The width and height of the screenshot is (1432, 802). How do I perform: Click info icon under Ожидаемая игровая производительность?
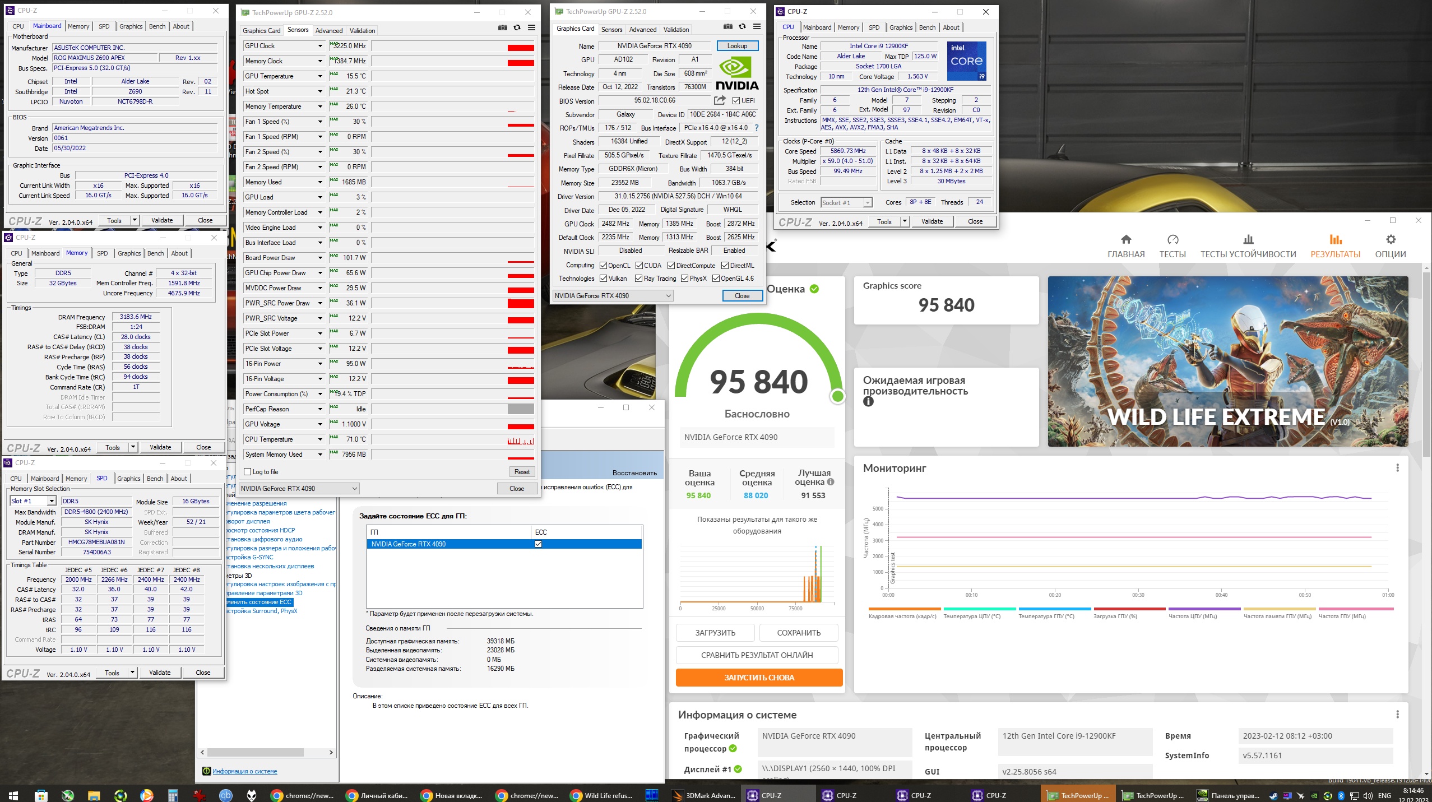(868, 401)
